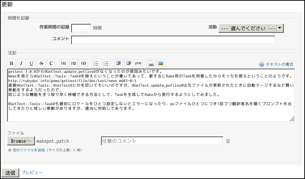The image size is (305, 179).
Task: Insert inline code with the C button
Action: pos(51,63)
